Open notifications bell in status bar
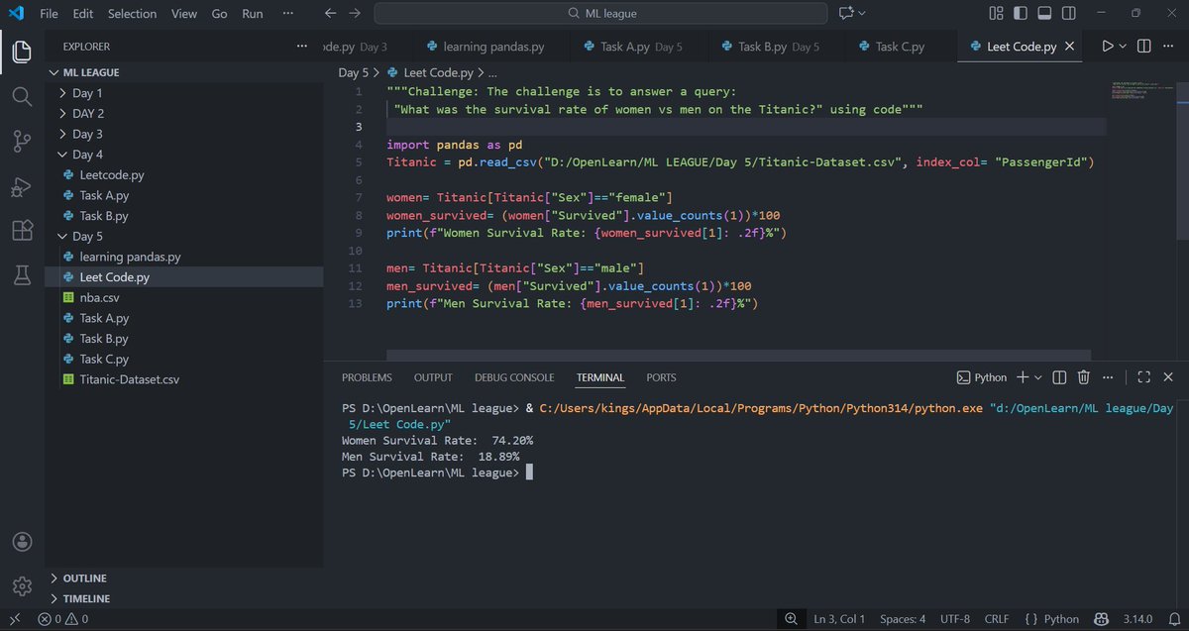This screenshot has width=1189, height=631. 1173,619
